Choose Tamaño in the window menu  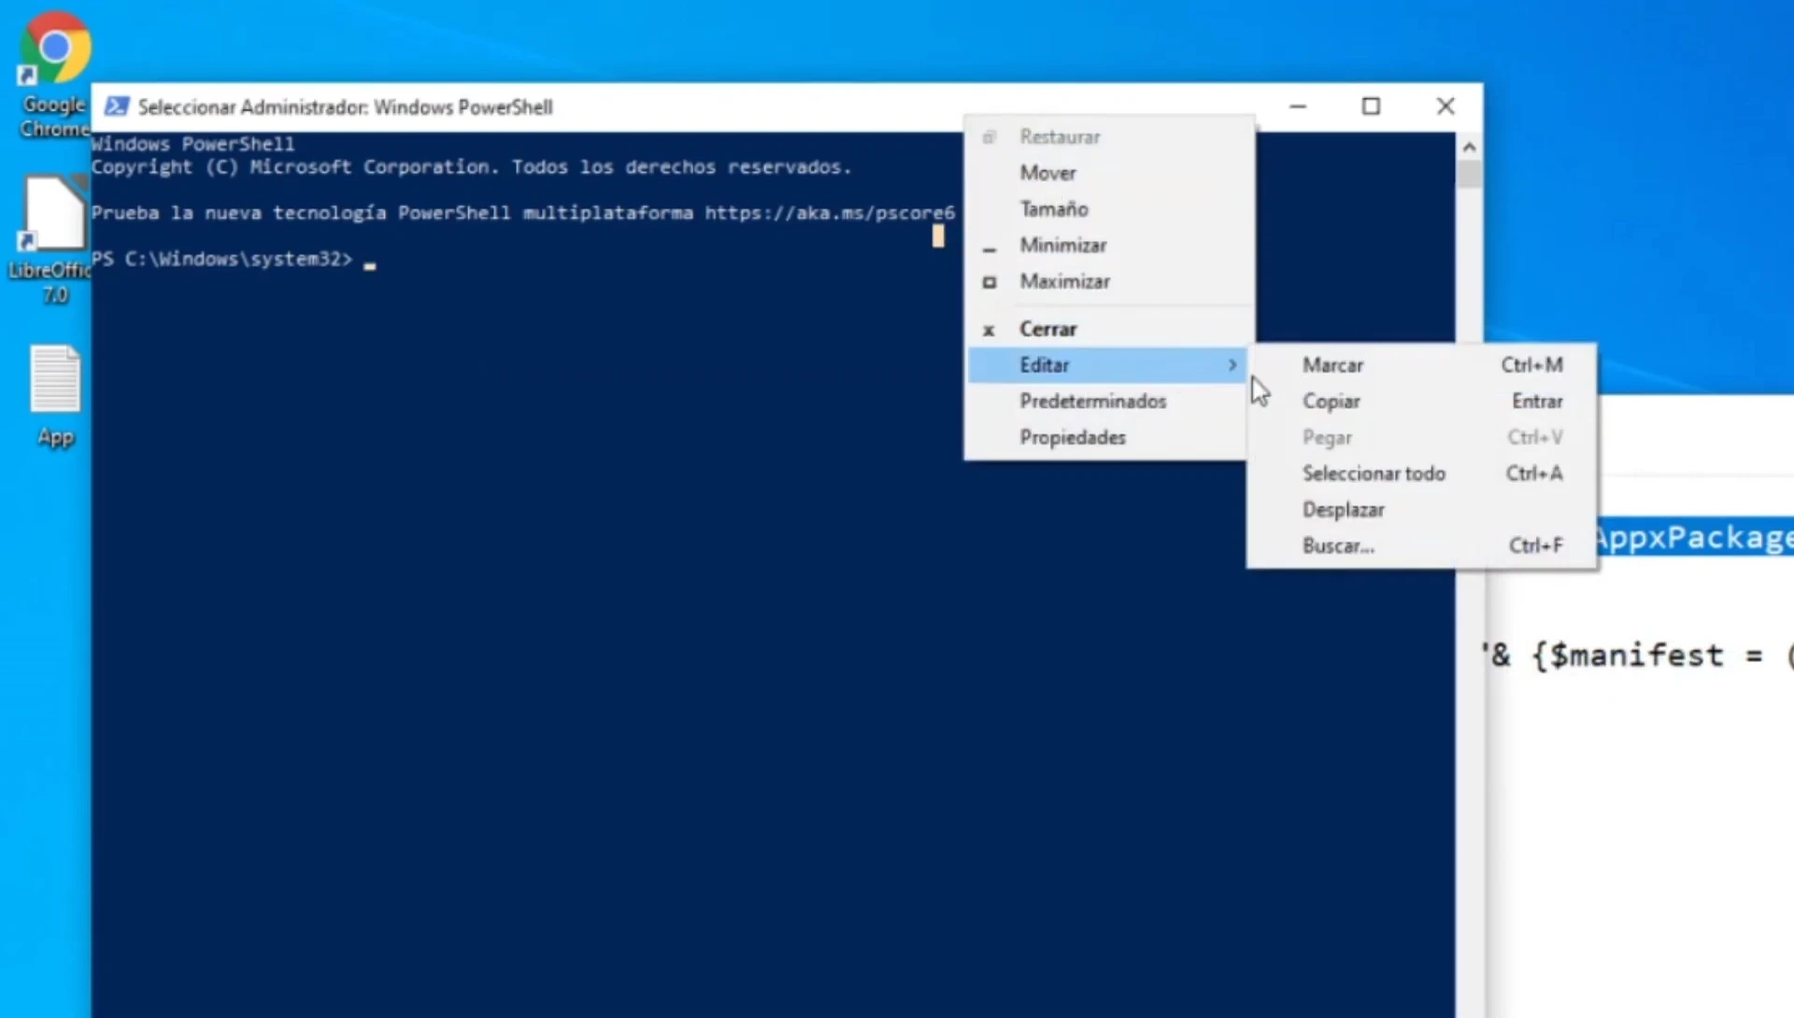click(x=1109, y=209)
